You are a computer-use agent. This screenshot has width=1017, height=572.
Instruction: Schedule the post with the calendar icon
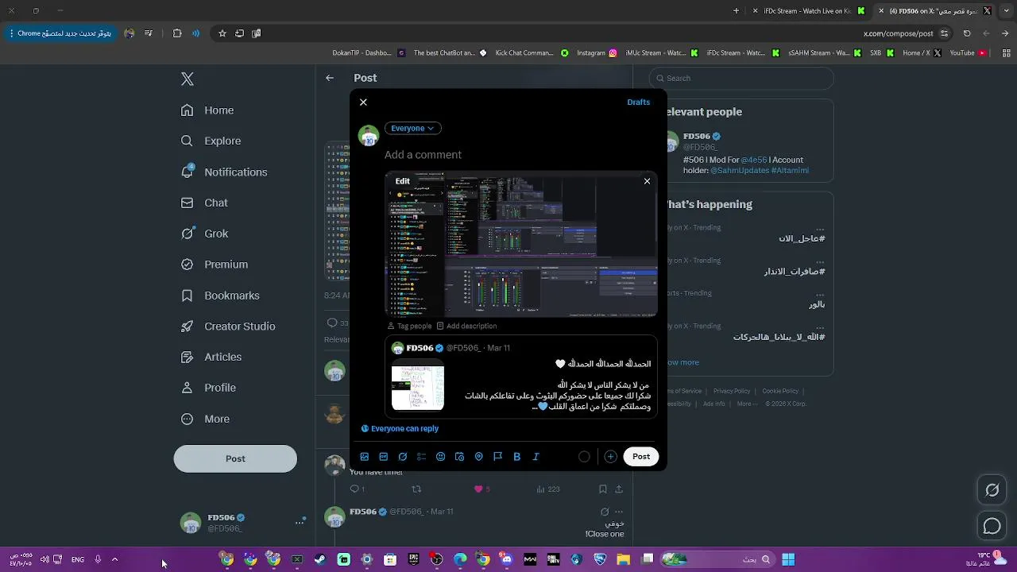tap(460, 457)
